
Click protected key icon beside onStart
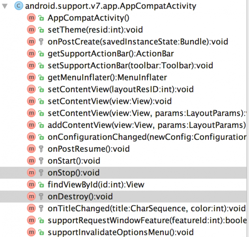click(x=41, y=161)
